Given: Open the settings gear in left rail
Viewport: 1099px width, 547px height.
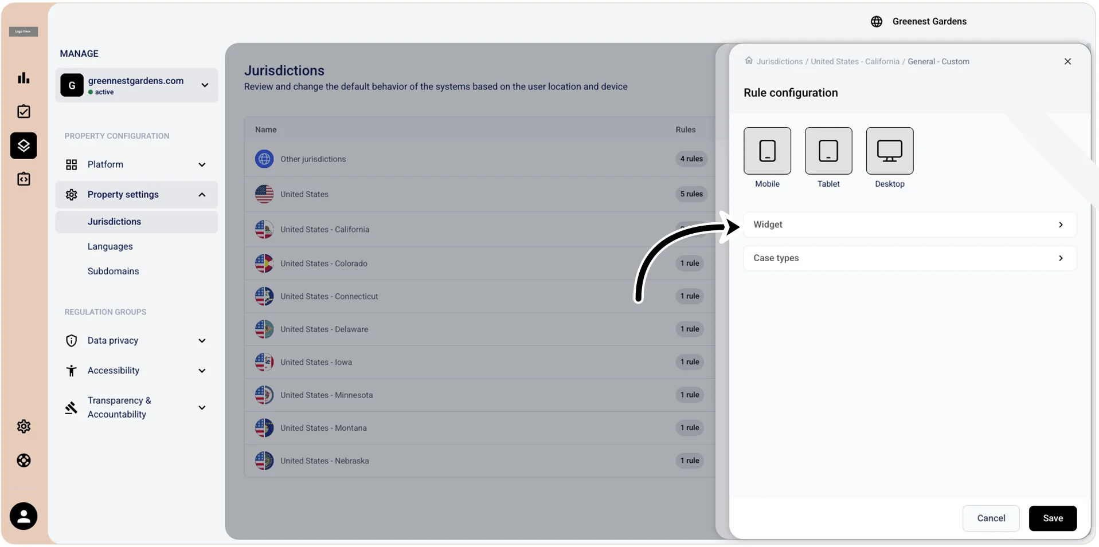Looking at the screenshot, I should pos(24,426).
